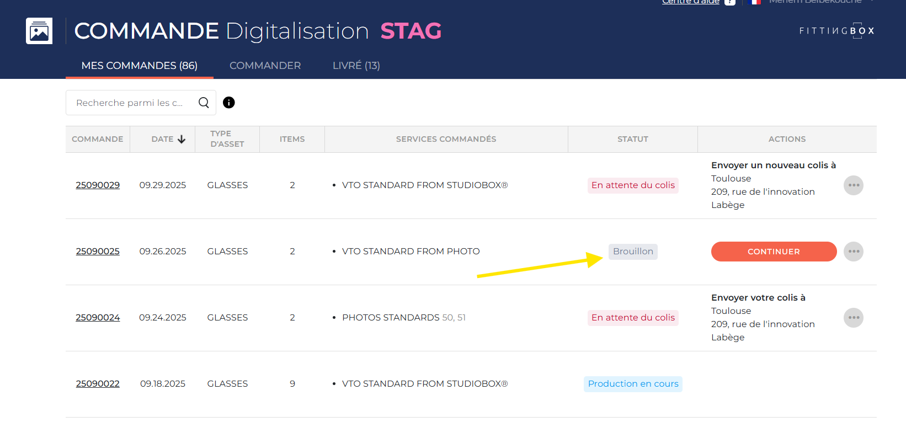Open more actions for order 25090024
This screenshot has width=906, height=422.
point(853,318)
